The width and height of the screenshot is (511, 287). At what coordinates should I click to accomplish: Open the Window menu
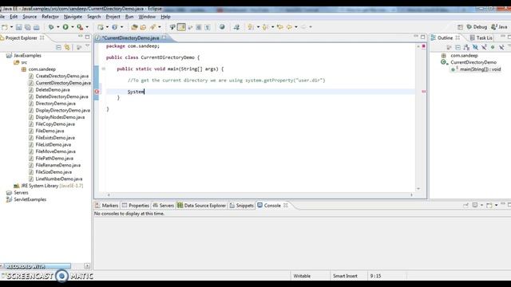click(x=147, y=17)
